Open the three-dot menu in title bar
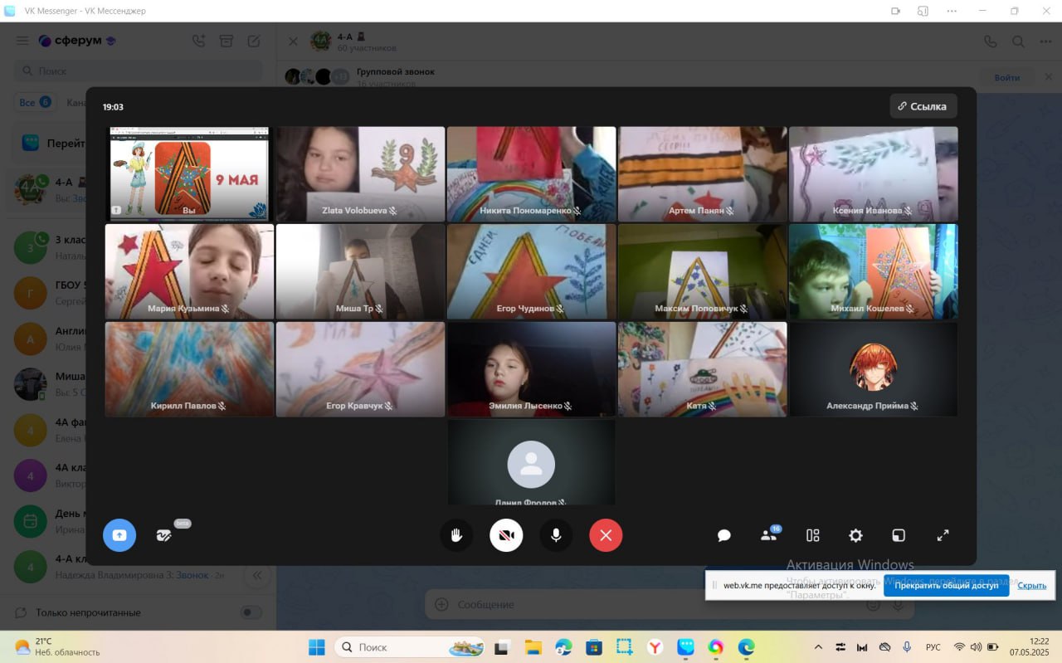The height and width of the screenshot is (663, 1062). [951, 11]
